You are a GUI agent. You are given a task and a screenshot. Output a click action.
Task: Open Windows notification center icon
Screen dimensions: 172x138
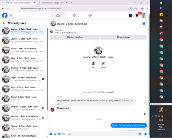161,134
